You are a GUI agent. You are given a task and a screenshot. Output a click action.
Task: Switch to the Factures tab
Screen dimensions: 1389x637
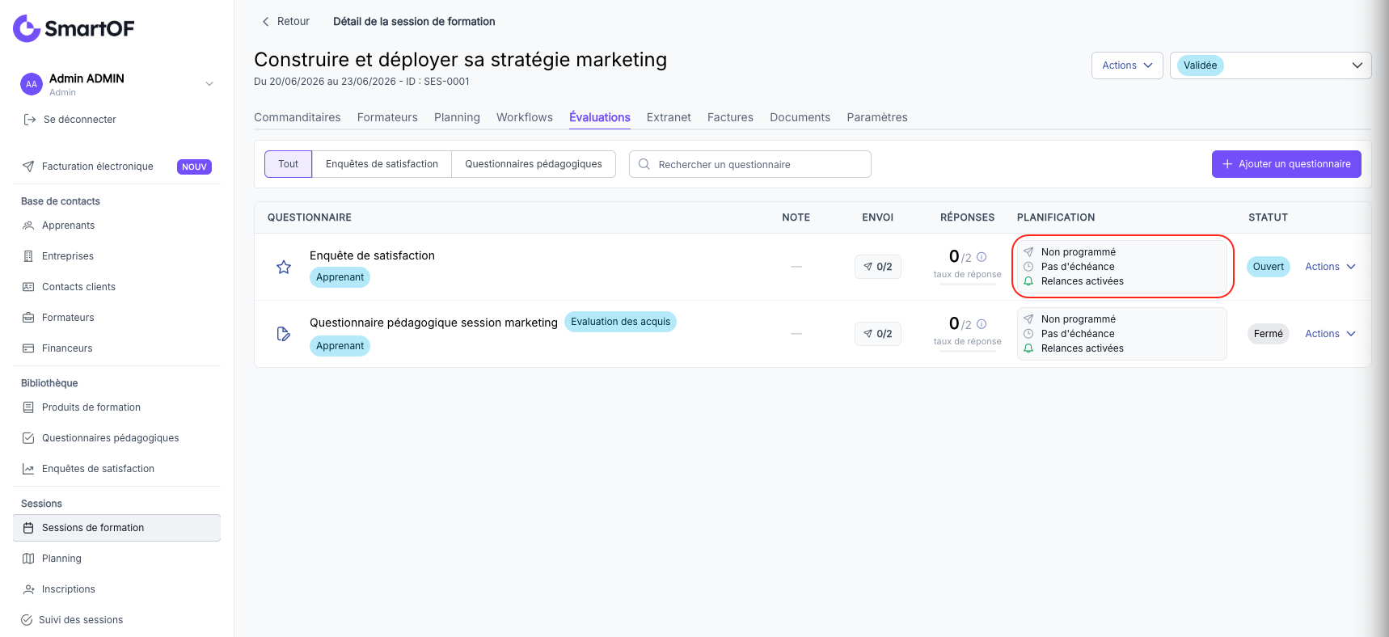[x=730, y=117]
